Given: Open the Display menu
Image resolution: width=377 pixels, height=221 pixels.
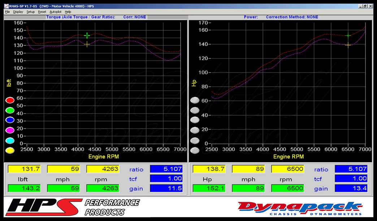Looking at the screenshot, I should click(x=18, y=12).
